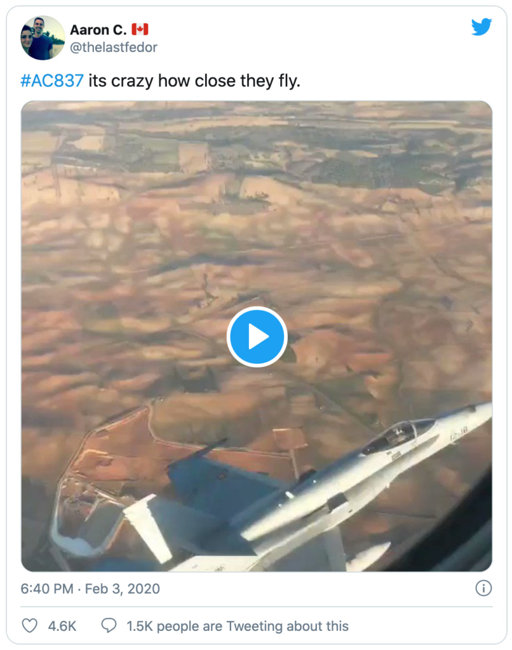Image resolution: width=512 pixels, height=650 pixels.
Task: Open the #AC837 hashtag
Action: click(52, 81)
